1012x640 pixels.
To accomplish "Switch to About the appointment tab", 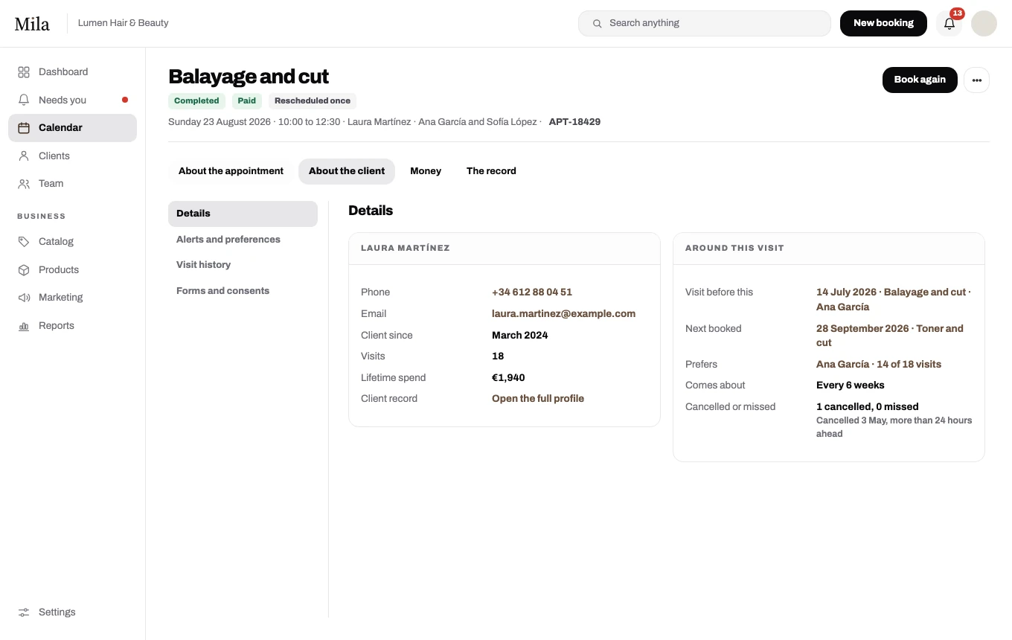I will 231,171.
